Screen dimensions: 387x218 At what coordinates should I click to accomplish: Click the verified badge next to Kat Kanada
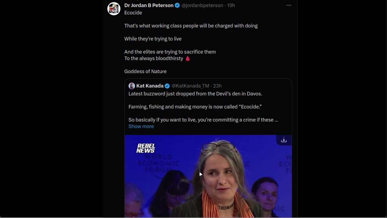point(167,86)
